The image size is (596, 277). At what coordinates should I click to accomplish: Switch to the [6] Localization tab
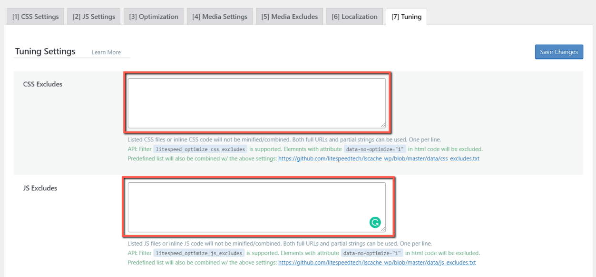[x=354, y=17]
